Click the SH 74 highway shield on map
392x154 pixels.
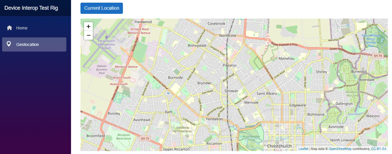tap(378, 56)
